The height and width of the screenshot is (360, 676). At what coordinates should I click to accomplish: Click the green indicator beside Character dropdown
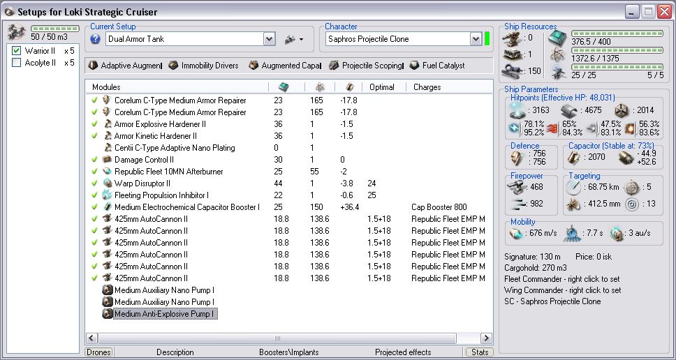pyautogui.click(x=487, y=39)
